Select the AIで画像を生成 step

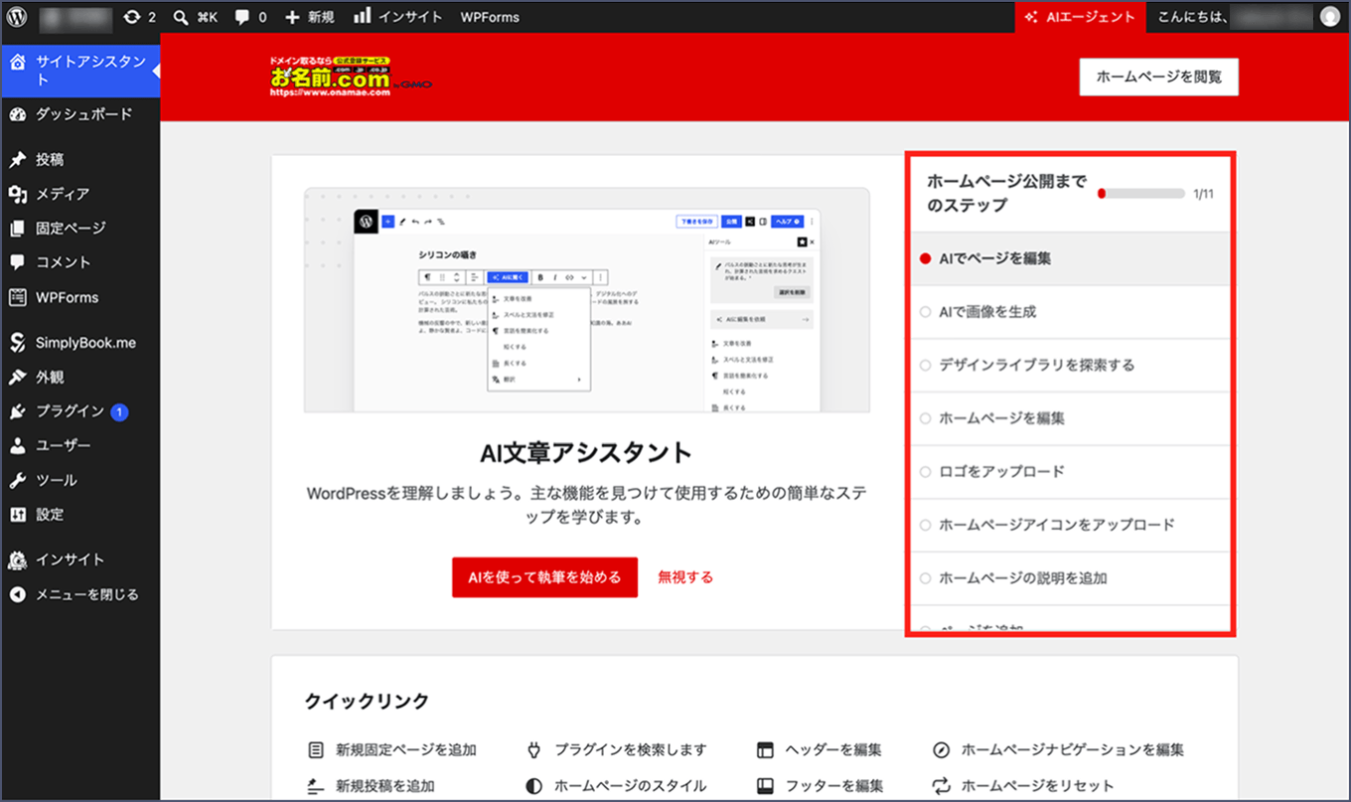coord(1071,312)
